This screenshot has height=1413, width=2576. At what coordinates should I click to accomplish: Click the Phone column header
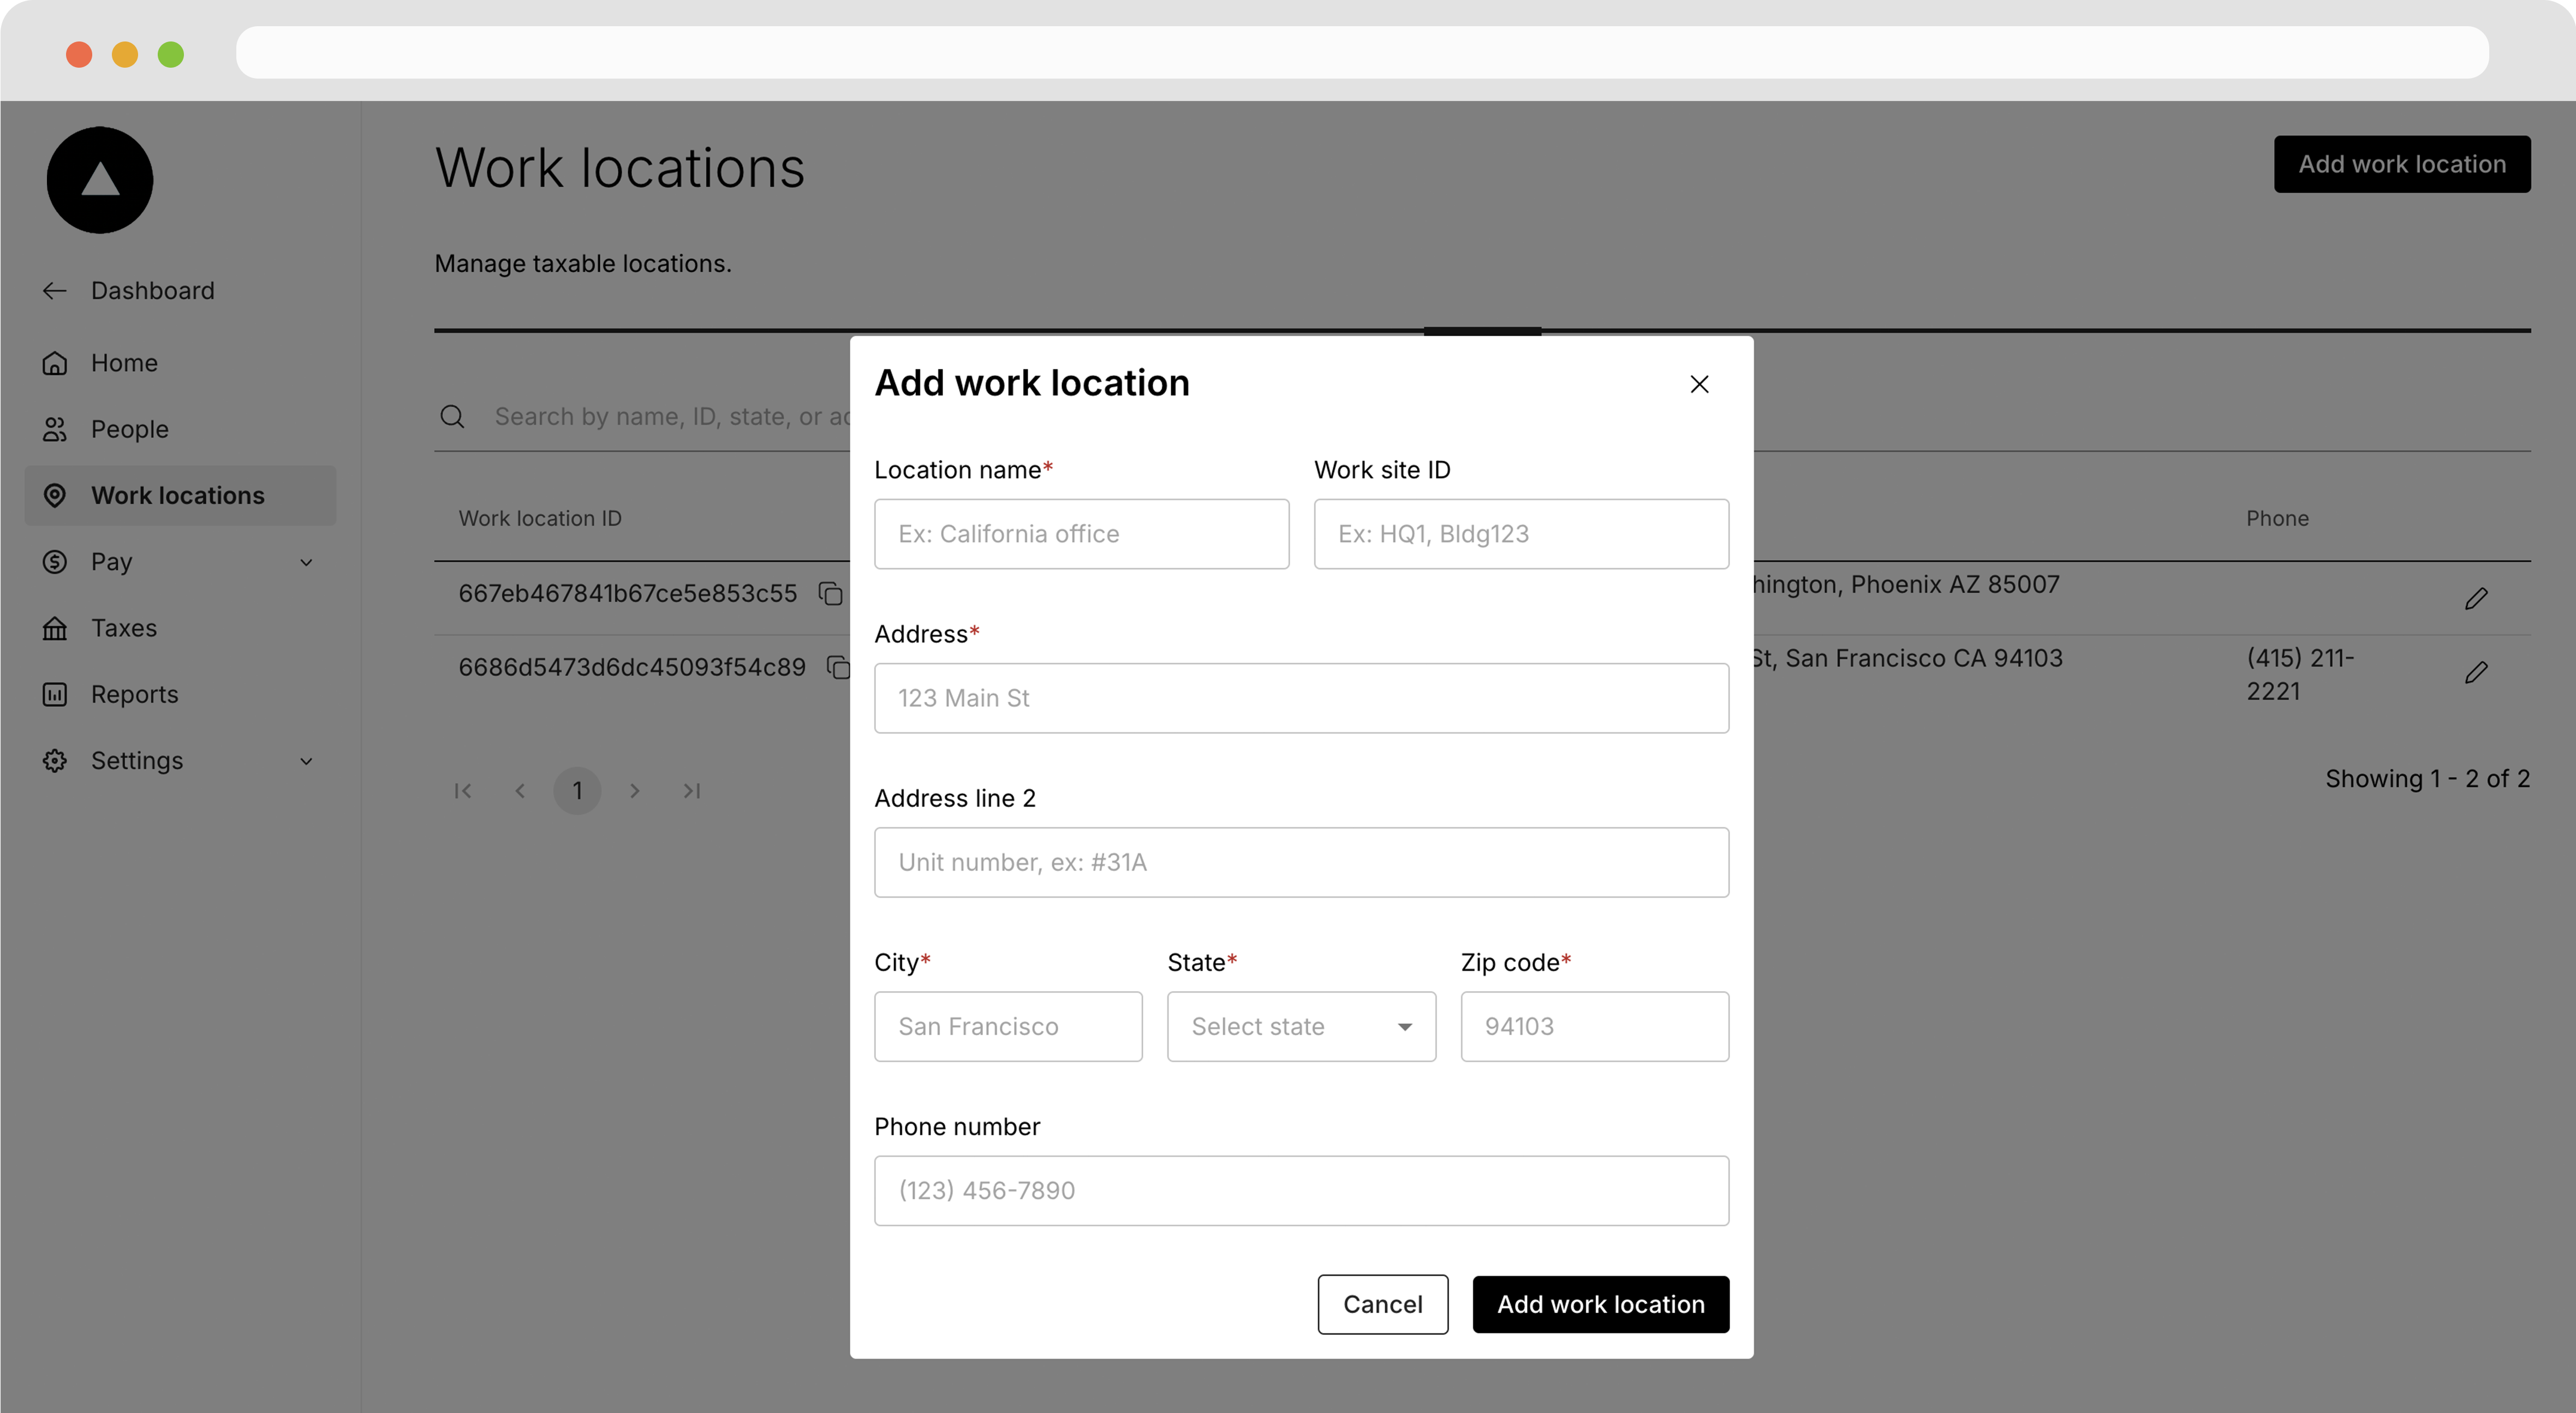pyautogui.click(x=2277, y=518)
